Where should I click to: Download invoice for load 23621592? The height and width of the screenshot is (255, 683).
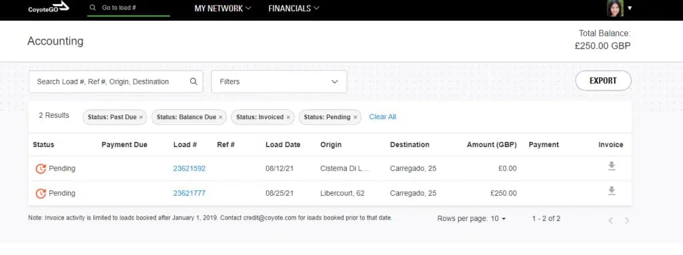click(x=612, y=166)
